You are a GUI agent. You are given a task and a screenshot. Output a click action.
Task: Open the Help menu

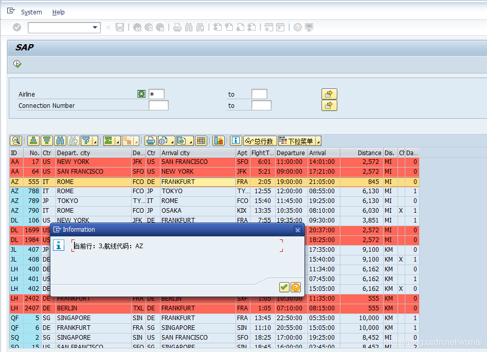(59, 12)
